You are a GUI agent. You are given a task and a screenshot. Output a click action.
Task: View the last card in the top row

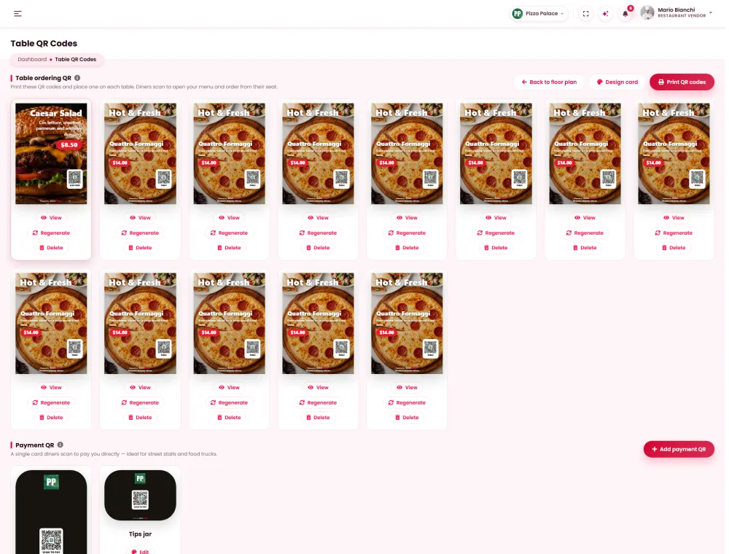point(674,217)
